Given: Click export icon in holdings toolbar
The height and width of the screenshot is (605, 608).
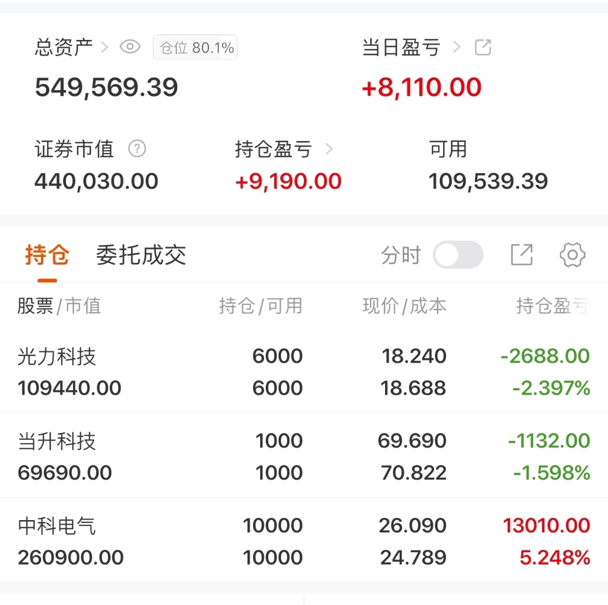Looking at the screenshot, I should pos(521,255).
